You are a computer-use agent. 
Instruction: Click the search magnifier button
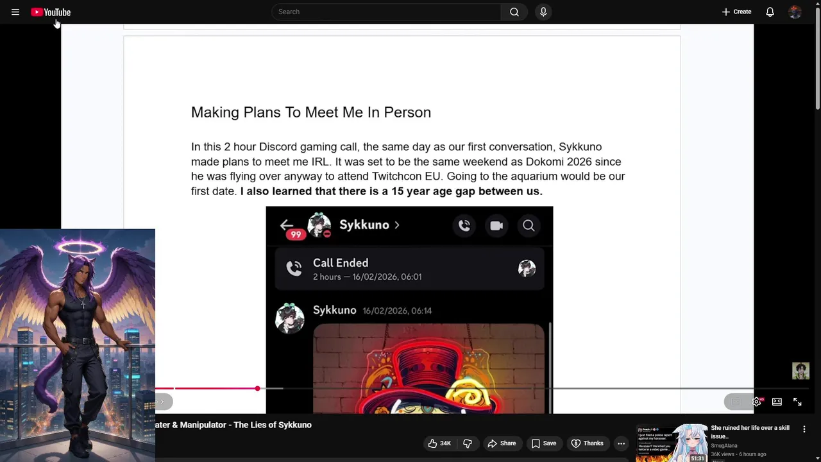click(514, 12)
